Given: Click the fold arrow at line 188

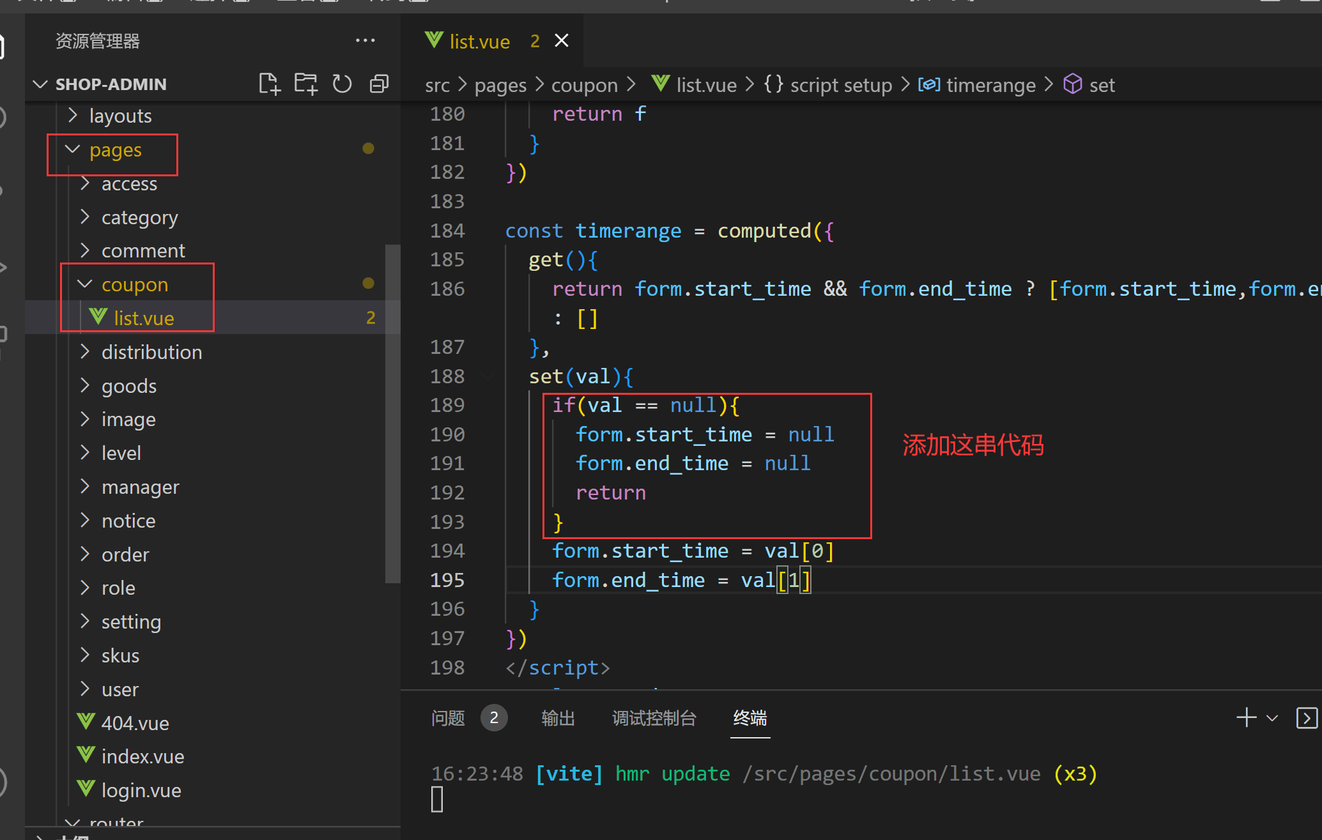Looking at the screenshot, I should pos(488,377).
